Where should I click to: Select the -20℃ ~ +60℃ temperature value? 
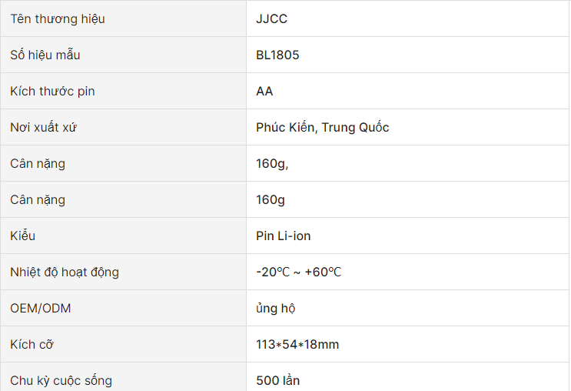tap(299, 272)
